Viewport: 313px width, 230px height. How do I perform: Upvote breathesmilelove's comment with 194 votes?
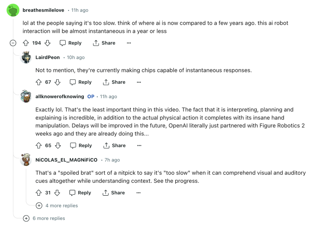tap(26, 43)
